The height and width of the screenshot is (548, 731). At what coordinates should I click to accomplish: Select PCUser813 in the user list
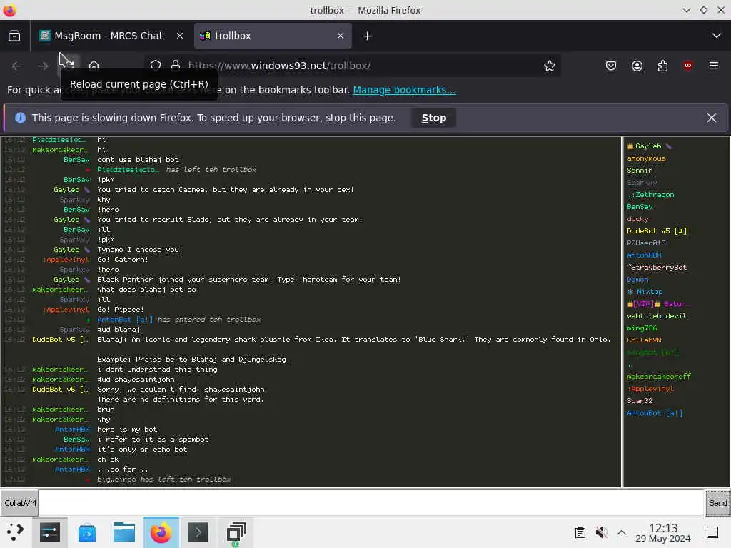(x=646, y=243)
